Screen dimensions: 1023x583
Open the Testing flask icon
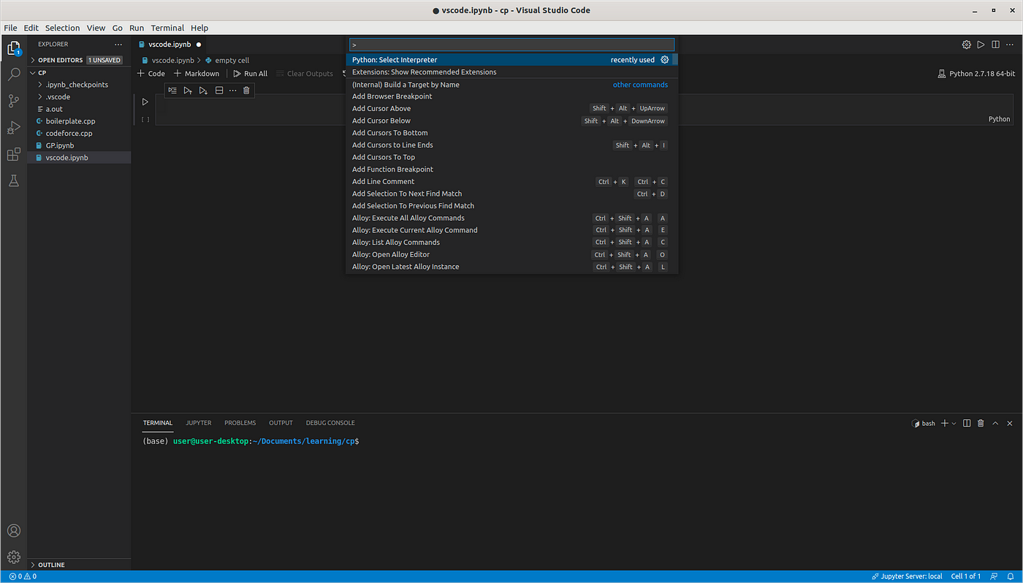coord(14,180)
